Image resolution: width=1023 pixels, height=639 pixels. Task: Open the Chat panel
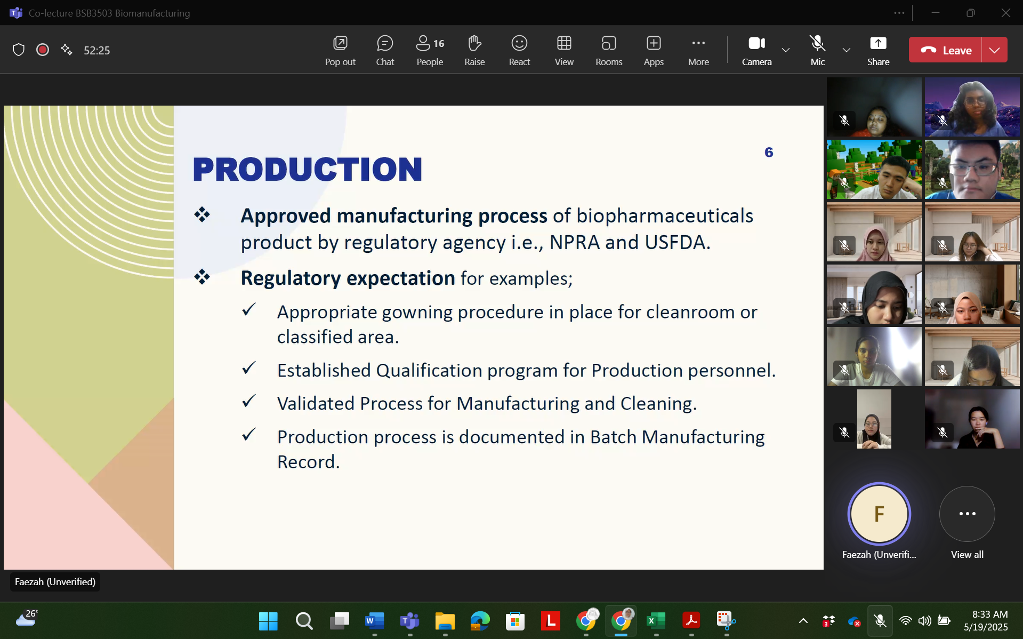tap(384, 50)
